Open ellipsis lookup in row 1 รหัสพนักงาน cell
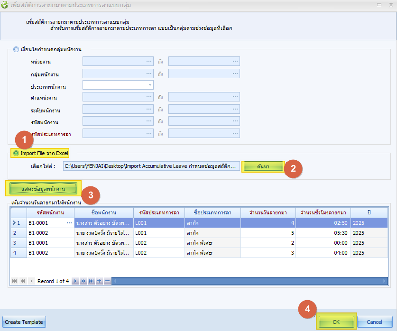397x331 pixels. click(69, 223)
